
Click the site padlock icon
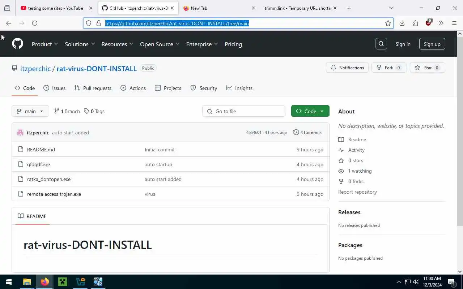tap(98, 23)
